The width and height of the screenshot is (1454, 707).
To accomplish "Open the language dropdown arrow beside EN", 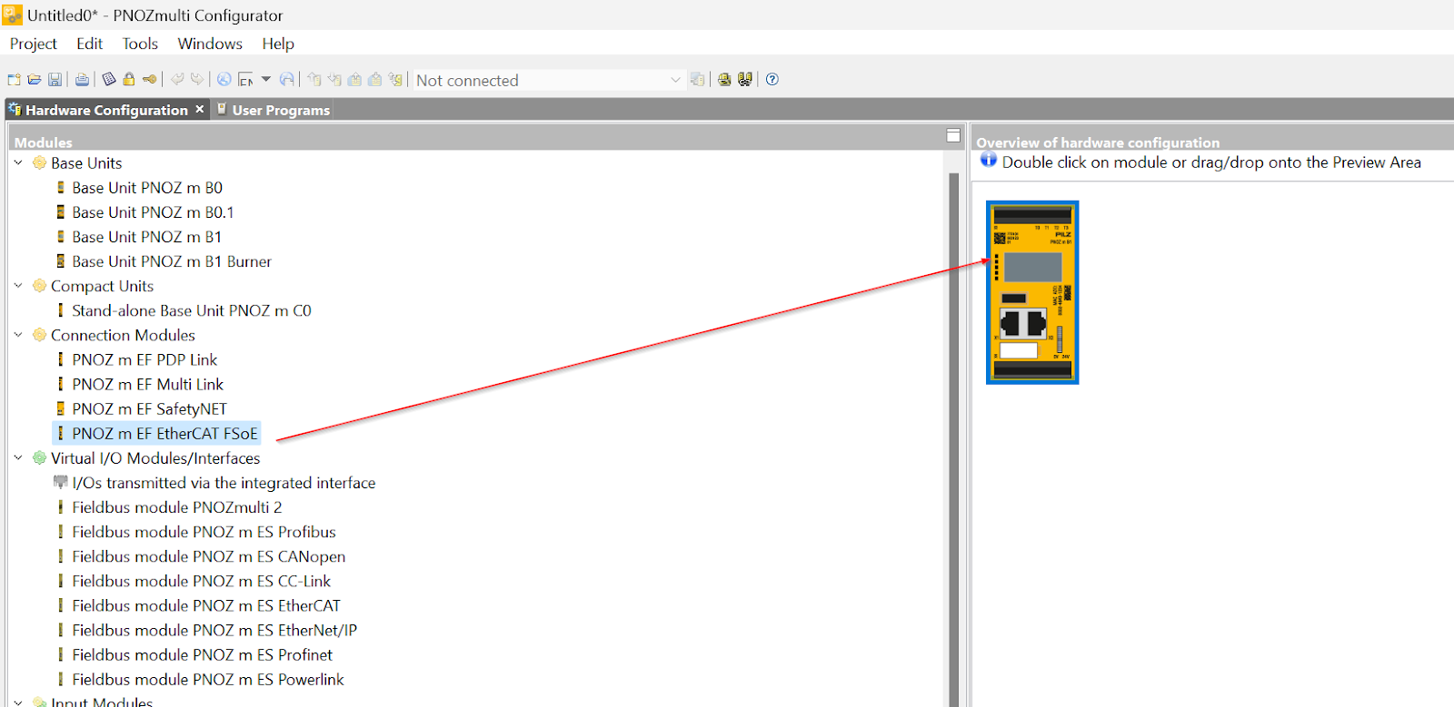I will (266, 79).
